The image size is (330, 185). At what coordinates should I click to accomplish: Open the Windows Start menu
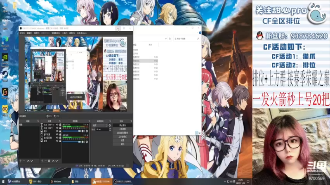tap(3, 181)
